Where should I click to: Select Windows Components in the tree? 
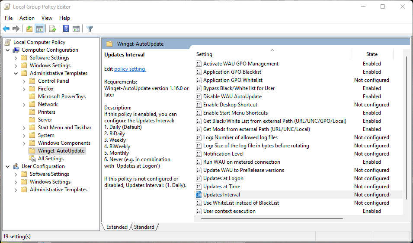[64, 143]
